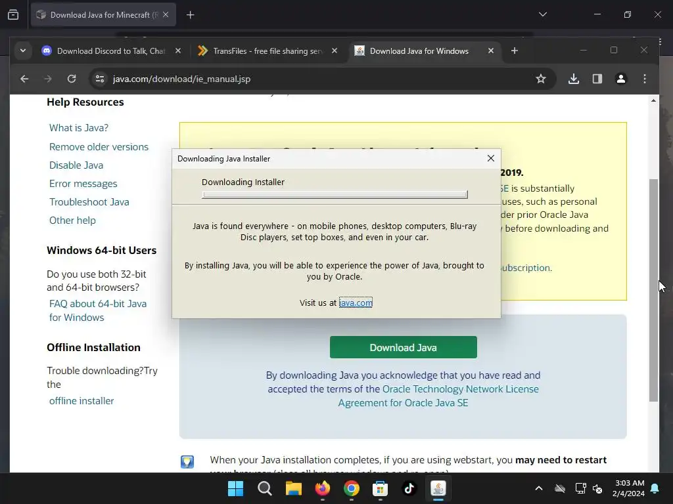Image resolution: width=673 pixels, height=504 pixels.
Task: Click the scrollbar up arrow
Action: (653, 100)
